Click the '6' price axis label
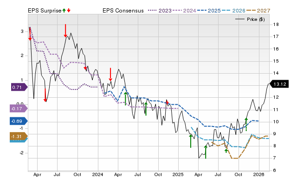Image resolution: width=297 pixels, height=177 pixels. pyautogui.click(x=275, y=170)
